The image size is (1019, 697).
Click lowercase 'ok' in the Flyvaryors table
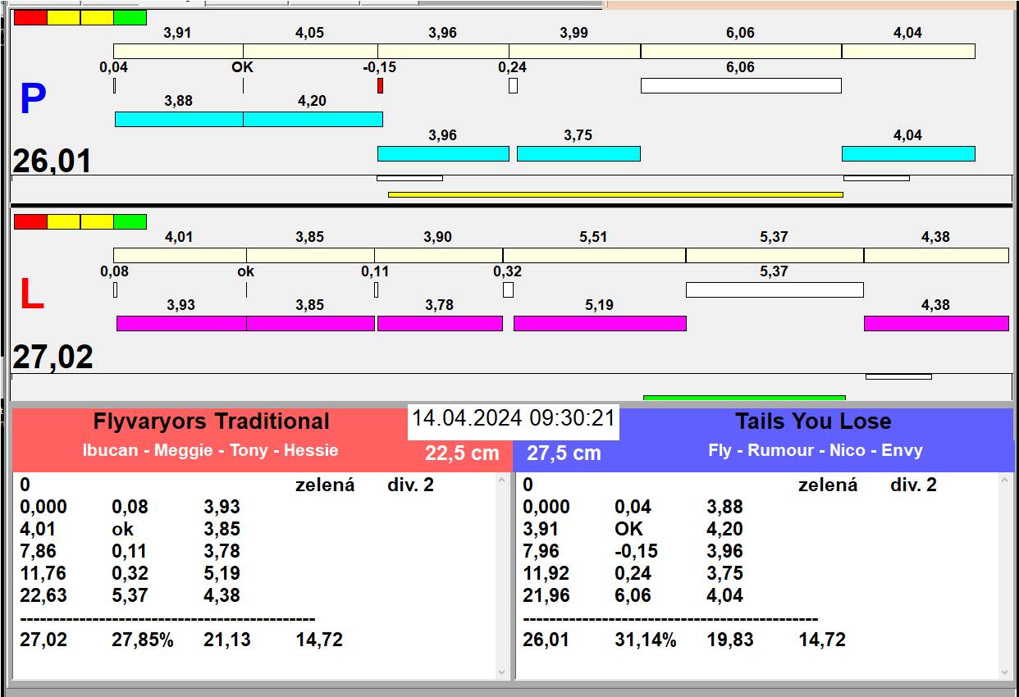[122, 529]
